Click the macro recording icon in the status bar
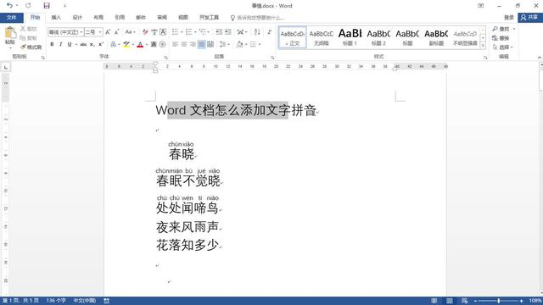This screenshot has width=543, height=305. [107, 301]
